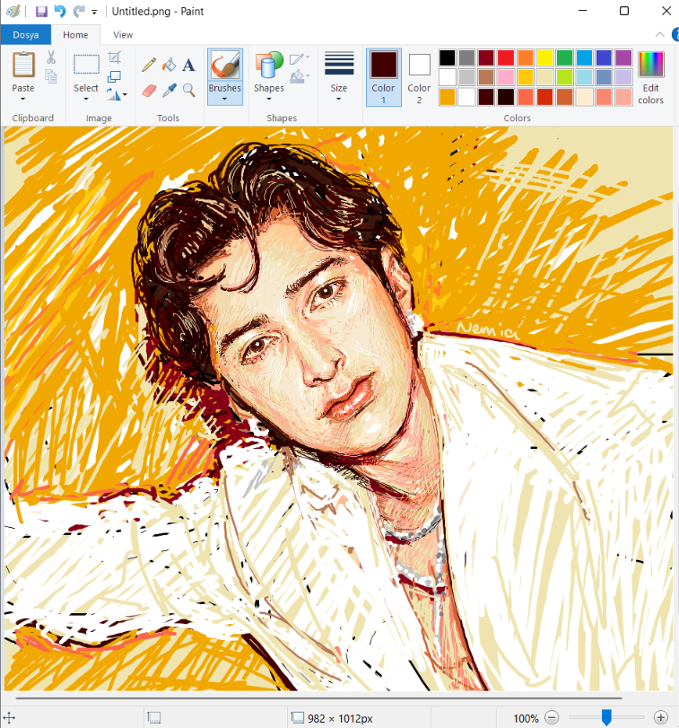The width and height of the screenshot is (679, 728).
Task: Pick the custom amber swatch in bottom row
Action: pos(448,97)
